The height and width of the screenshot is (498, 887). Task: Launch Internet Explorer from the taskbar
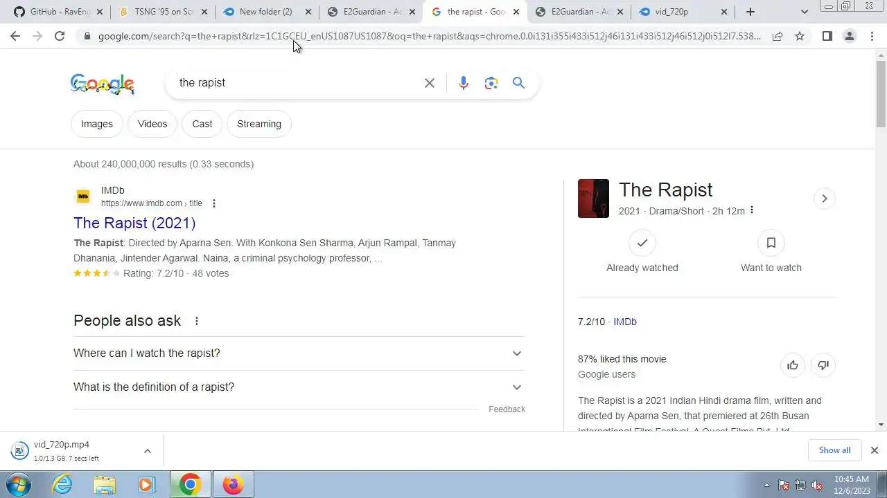[62, 484]
